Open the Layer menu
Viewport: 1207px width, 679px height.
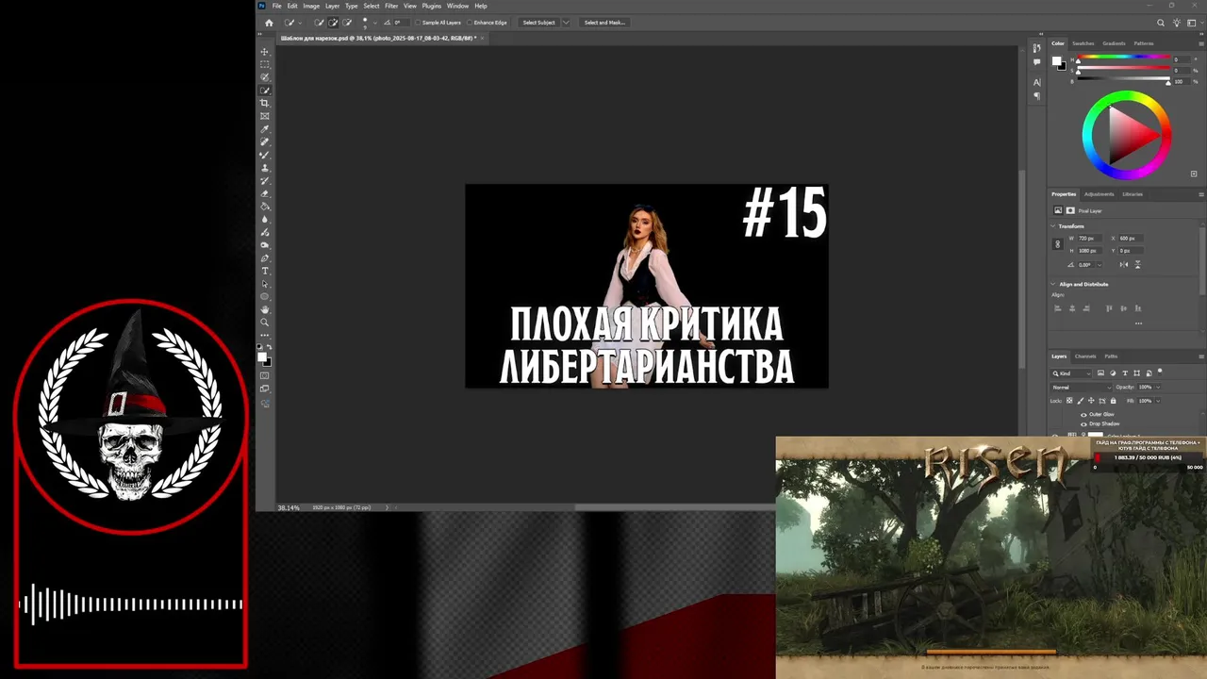[332, 6]
